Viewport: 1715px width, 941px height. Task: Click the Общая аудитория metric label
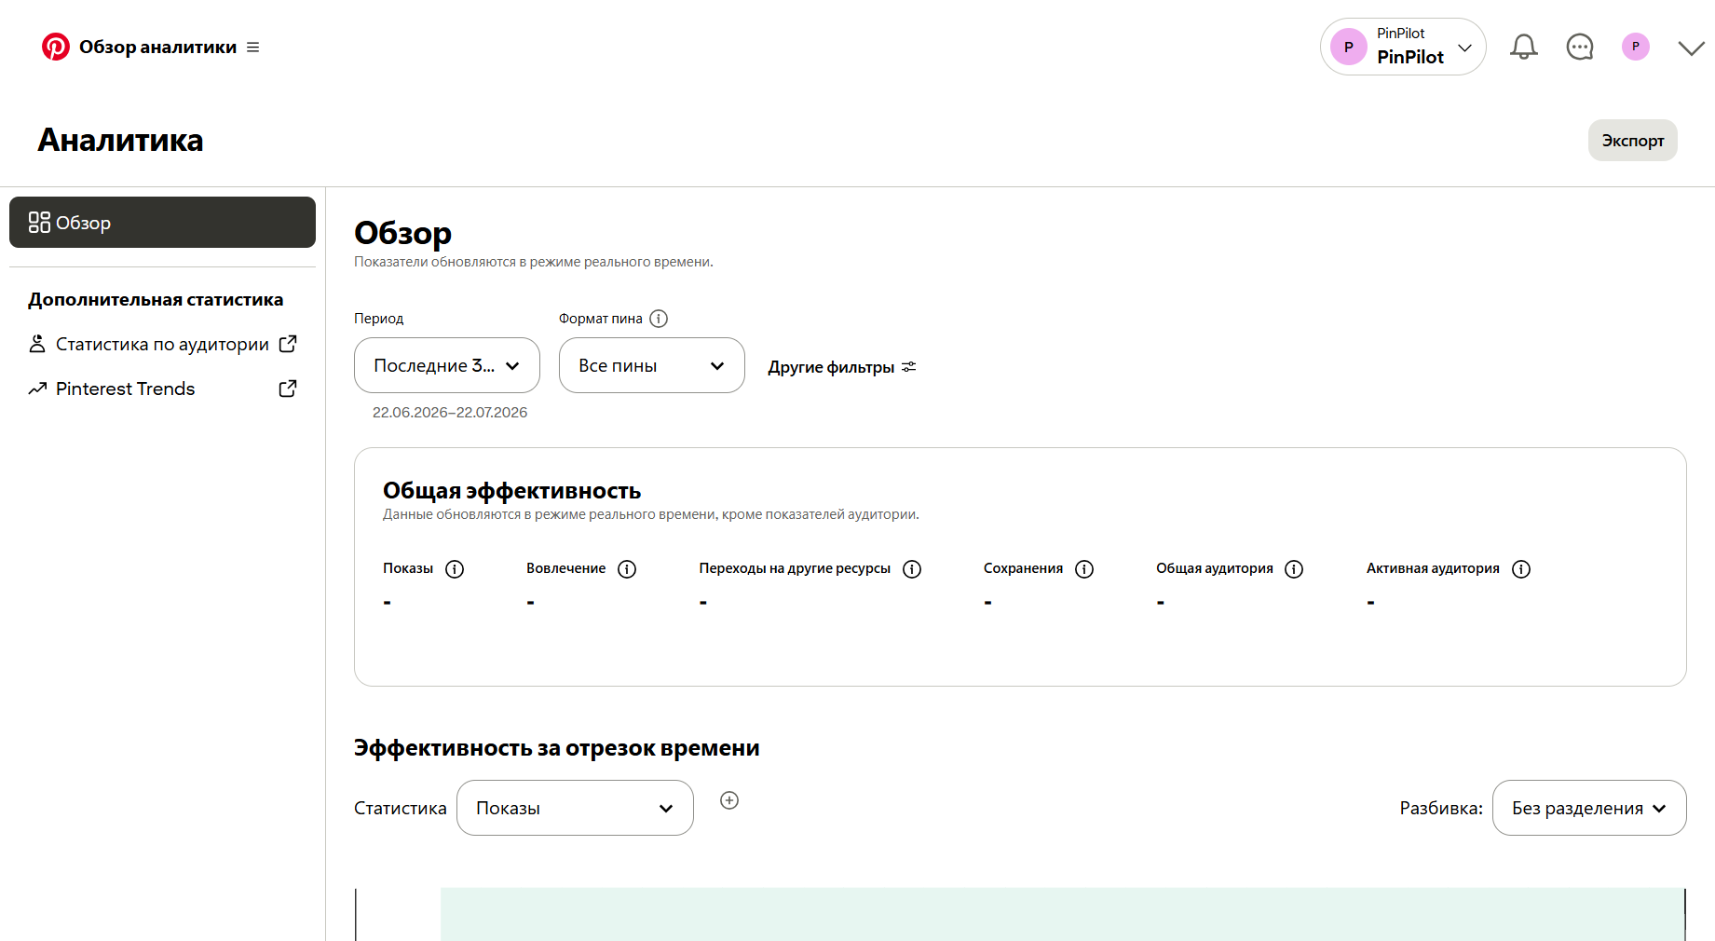[1215, 568]
